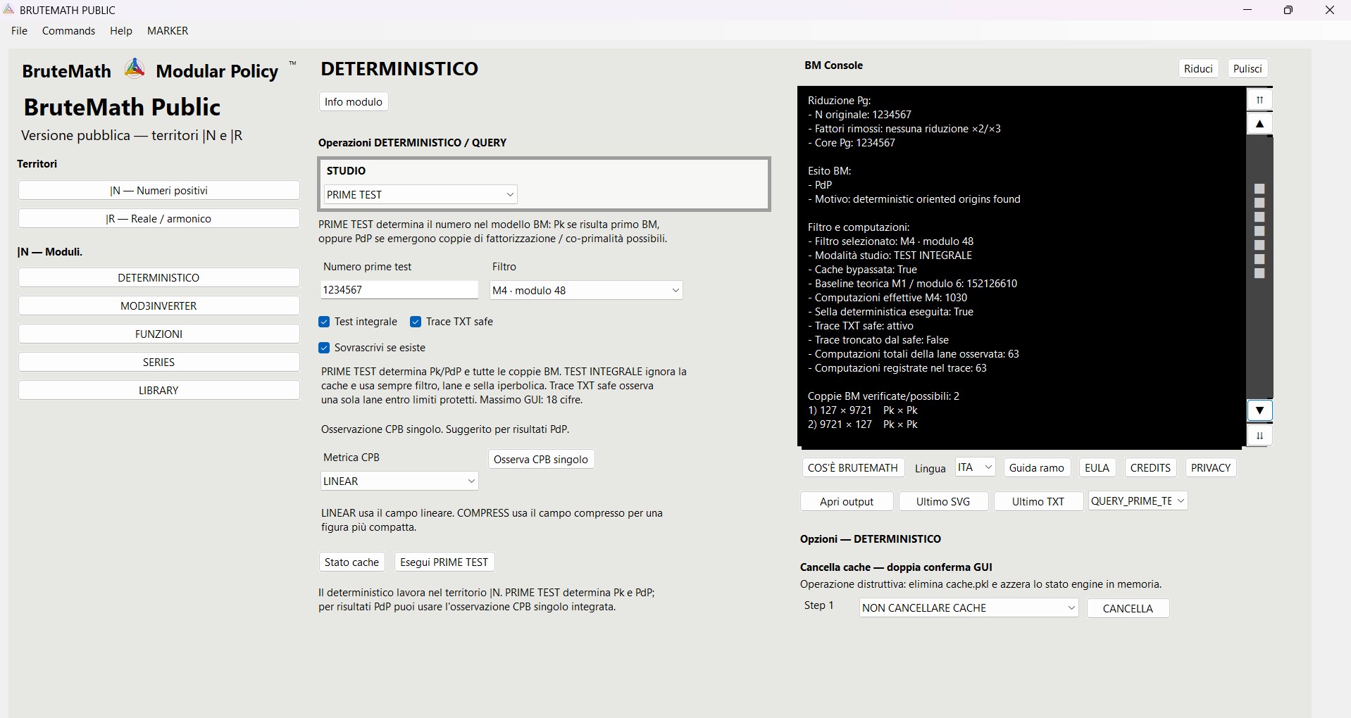Open the QUERY_PRIME_TE output dropdown
This screenshot has height=718, width=1351.
click(x=1138, y=501)
